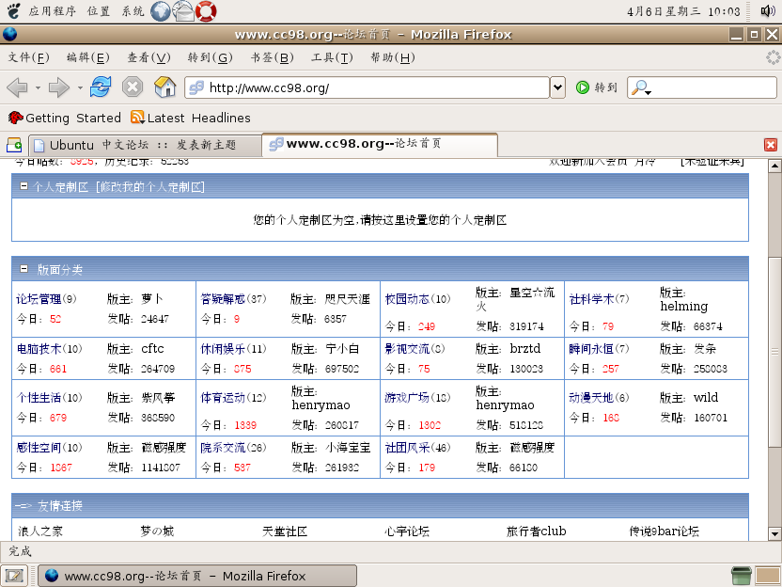The height and width of the screenshot is (587, 782).
Task: Open 影视交流 forum category link
Action: [407, 348]
